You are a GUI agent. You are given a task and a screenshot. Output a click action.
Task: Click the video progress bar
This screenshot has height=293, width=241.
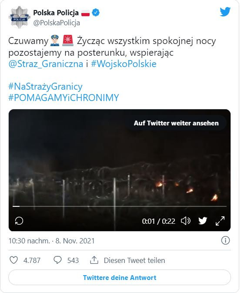(120, 206)
